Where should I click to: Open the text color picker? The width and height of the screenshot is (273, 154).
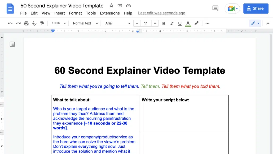(x=188, y=23)
